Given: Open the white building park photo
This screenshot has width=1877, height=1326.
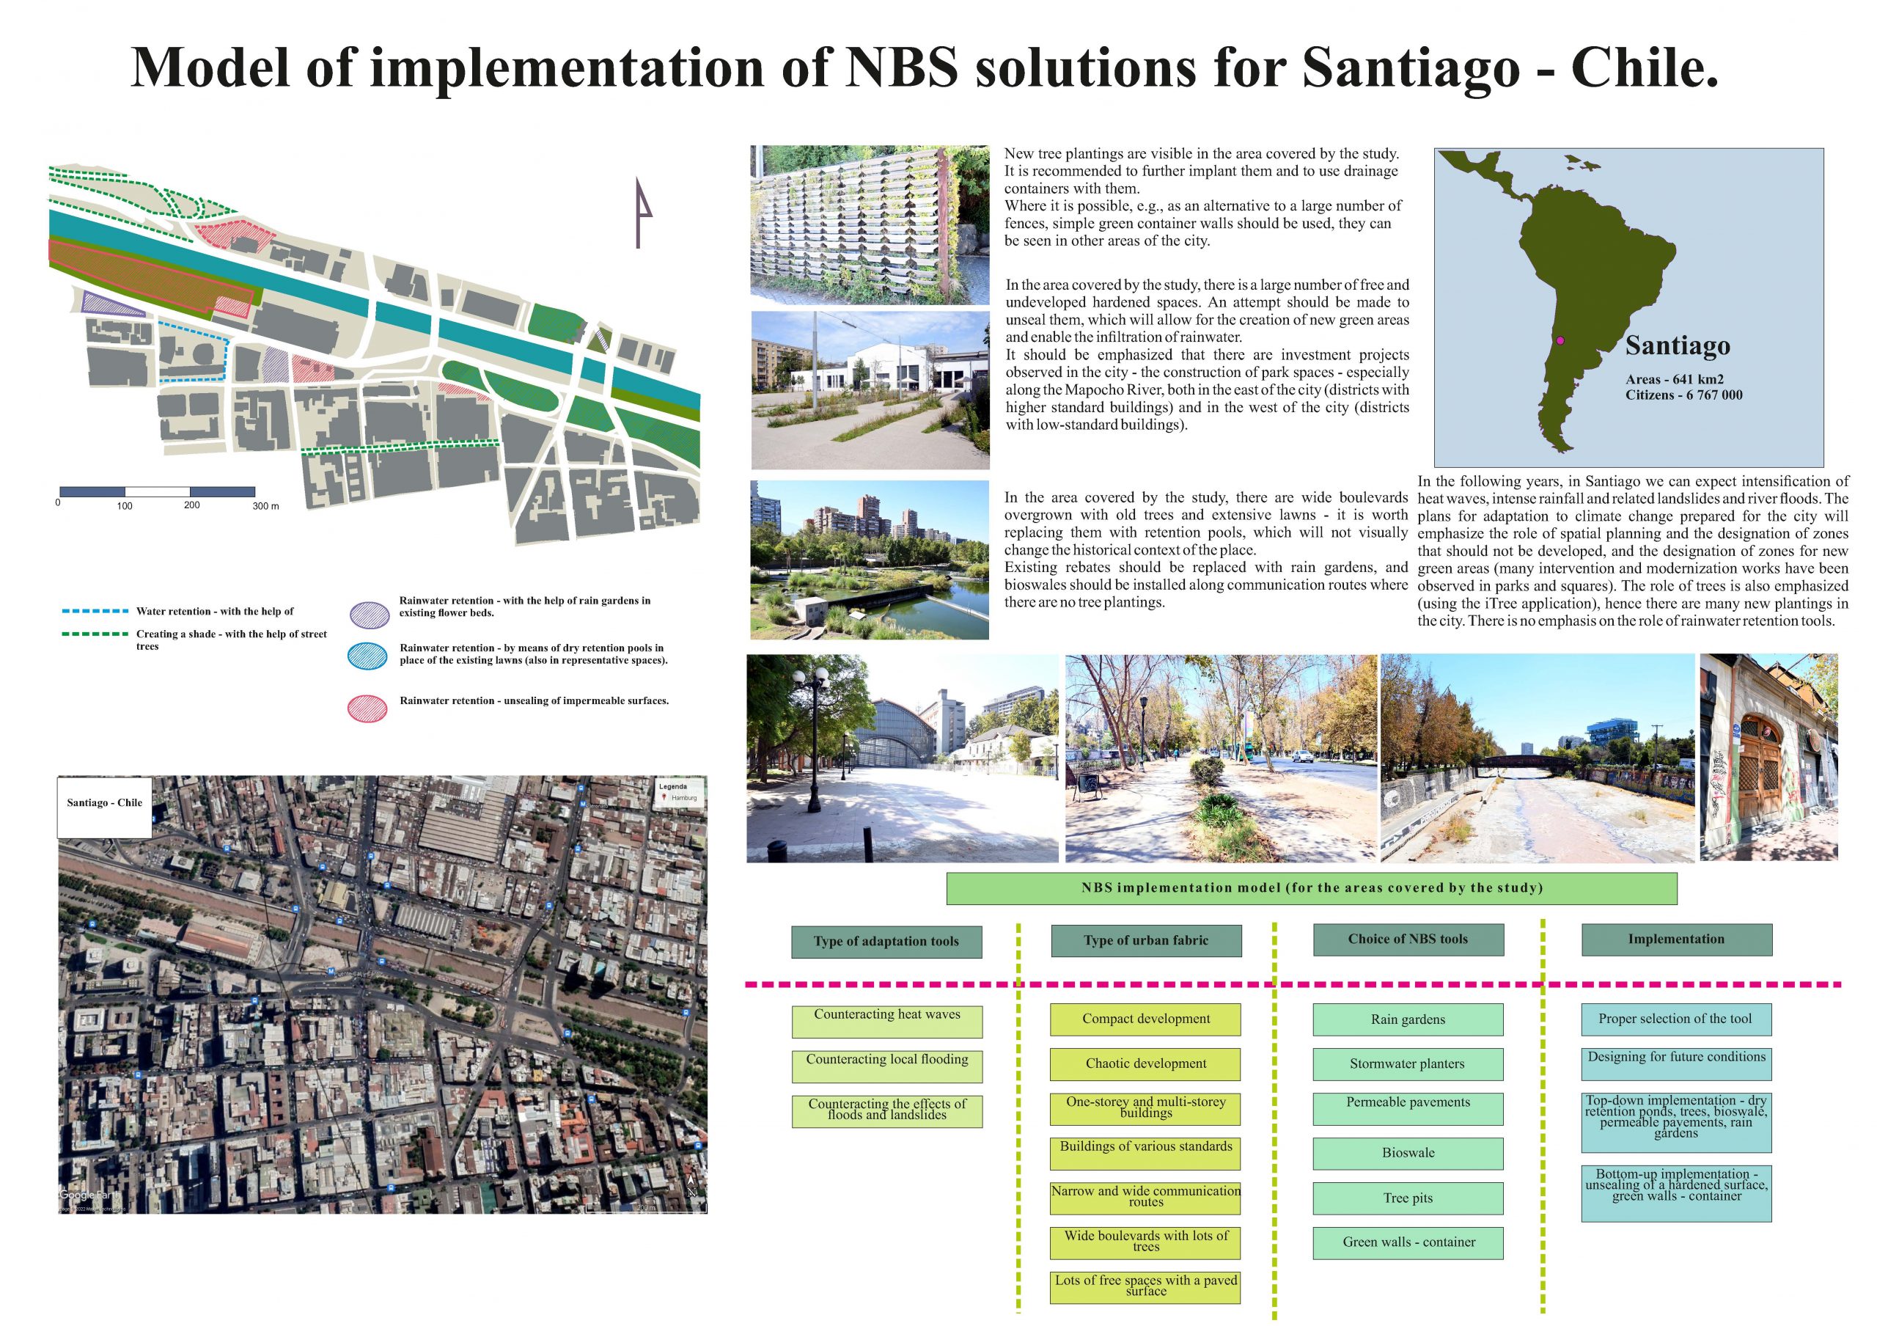Looking at the screenshot, I should coord(870,390).
